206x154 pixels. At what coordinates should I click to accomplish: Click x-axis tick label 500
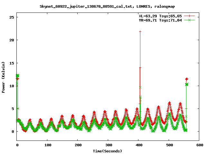(x=170, y=145)
